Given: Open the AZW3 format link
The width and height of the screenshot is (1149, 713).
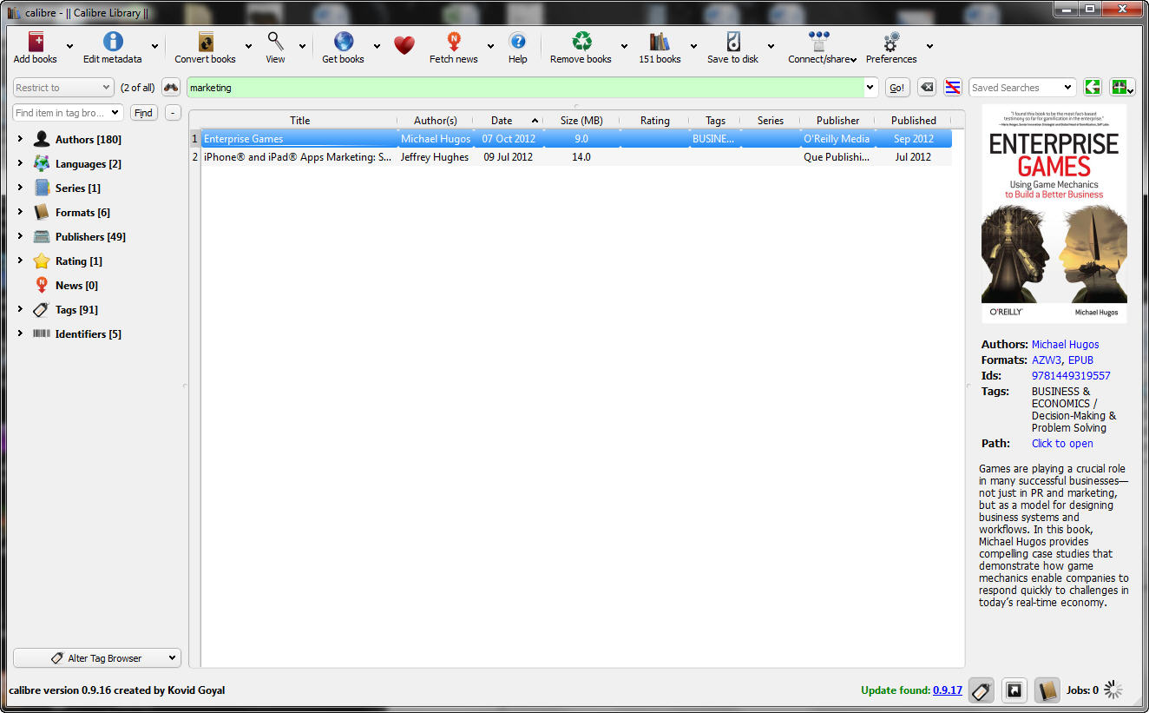Looking at the screenshot, I should point(1046,360).
